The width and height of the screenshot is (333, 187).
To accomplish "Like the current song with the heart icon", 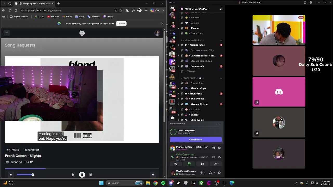I will click(x=153, y=175).
